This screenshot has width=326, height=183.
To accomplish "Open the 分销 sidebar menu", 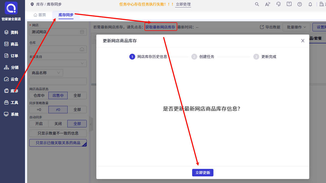I will pos(11,68).
